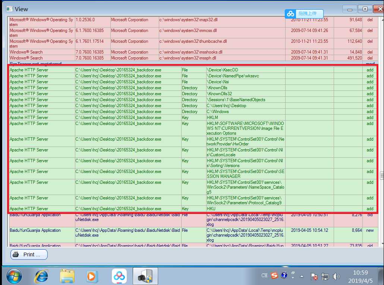
Task: Launch Internet Explorer from the taskbar
Action: (x=41, y=276)
